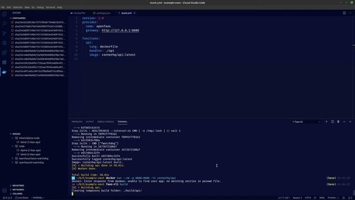The height and width of the screenshot is (200, 355).
Task: Click the mhart/alpine-node image icon
Action: click(x=17, y=138)
